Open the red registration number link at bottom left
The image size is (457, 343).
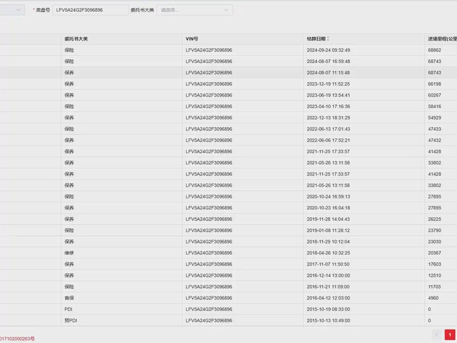pos(17,338)
